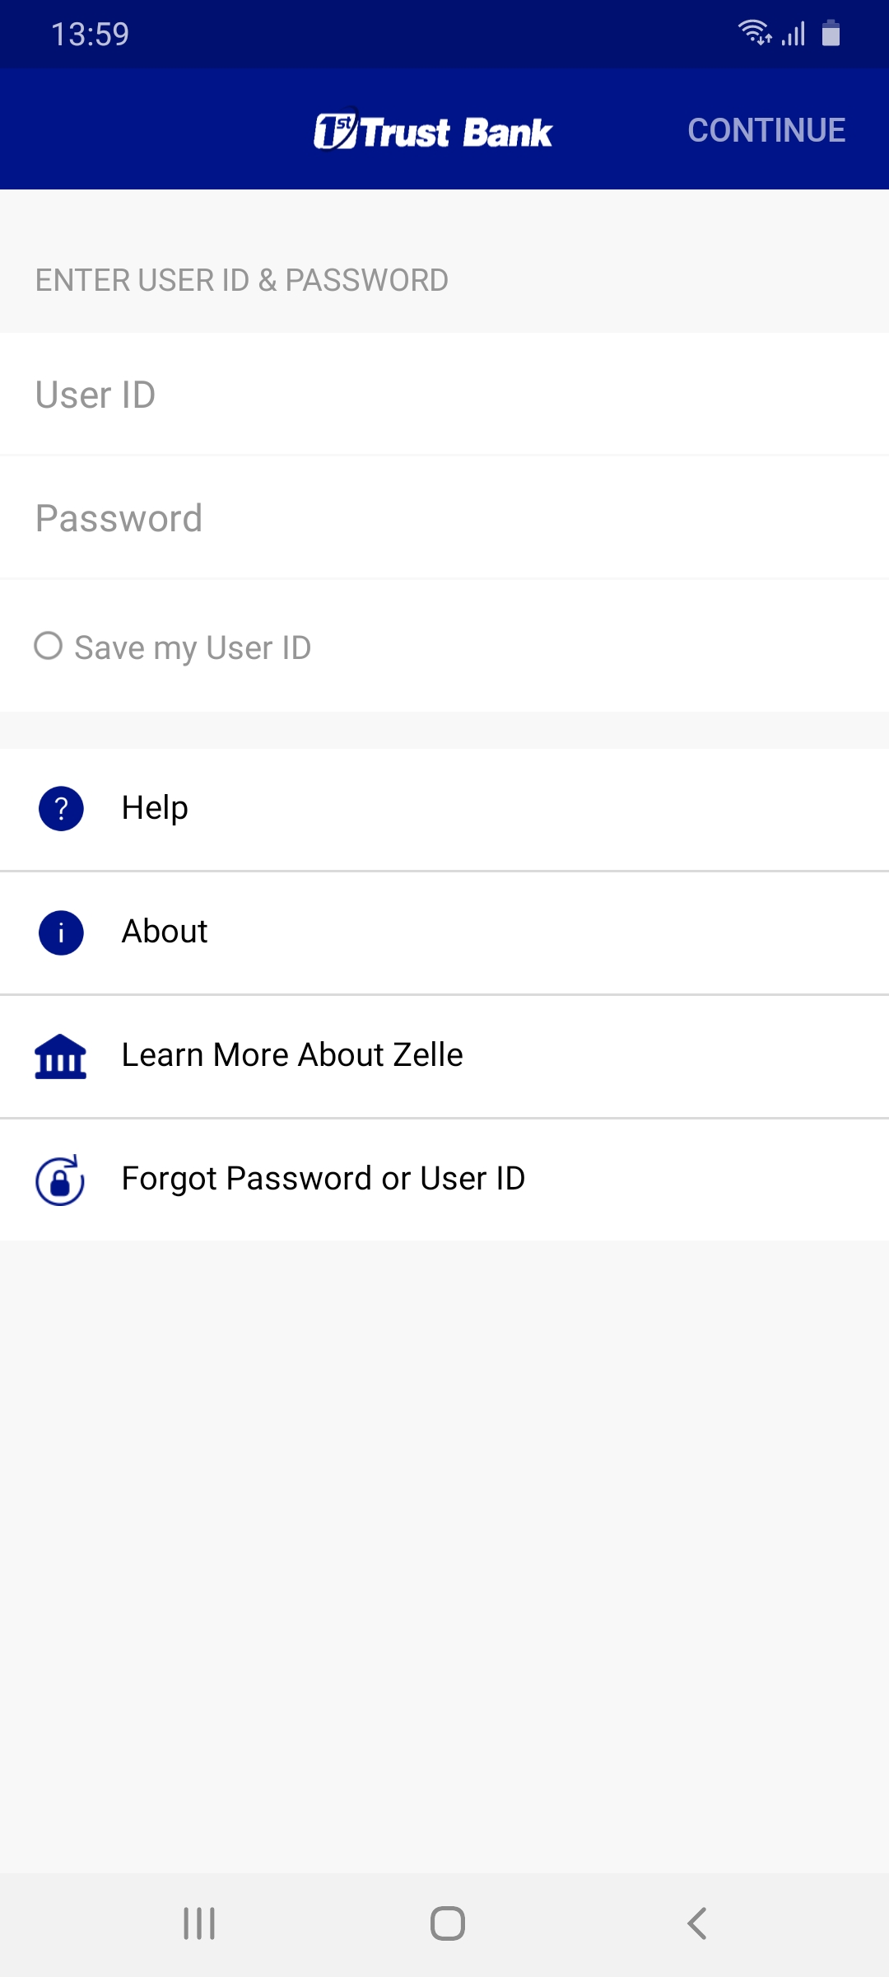Open the Help menu item
Screen dimensions: 889x1977
coord(444,809)
